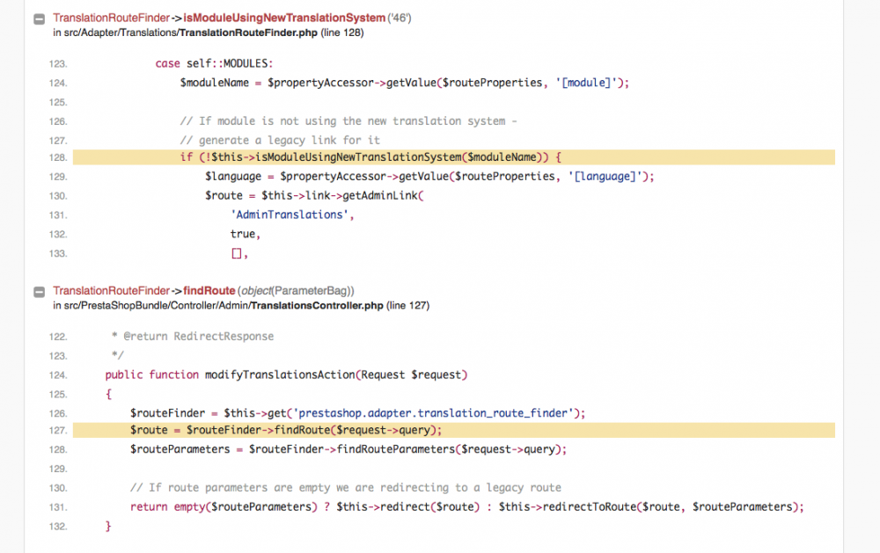Click the comment 'If module is not using the new translation system'
This screenshot has width=880, height=553.
(348, 120)
